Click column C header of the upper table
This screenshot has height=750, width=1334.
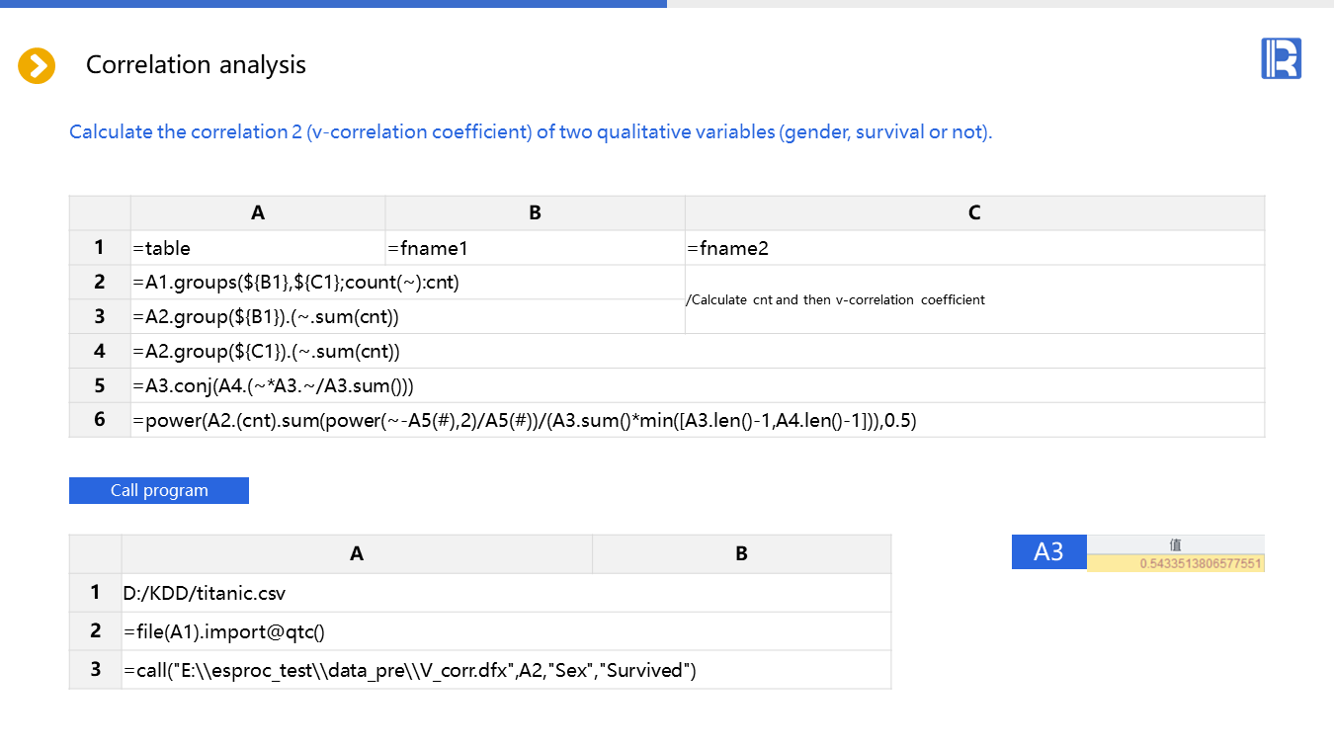click(973, 212)
